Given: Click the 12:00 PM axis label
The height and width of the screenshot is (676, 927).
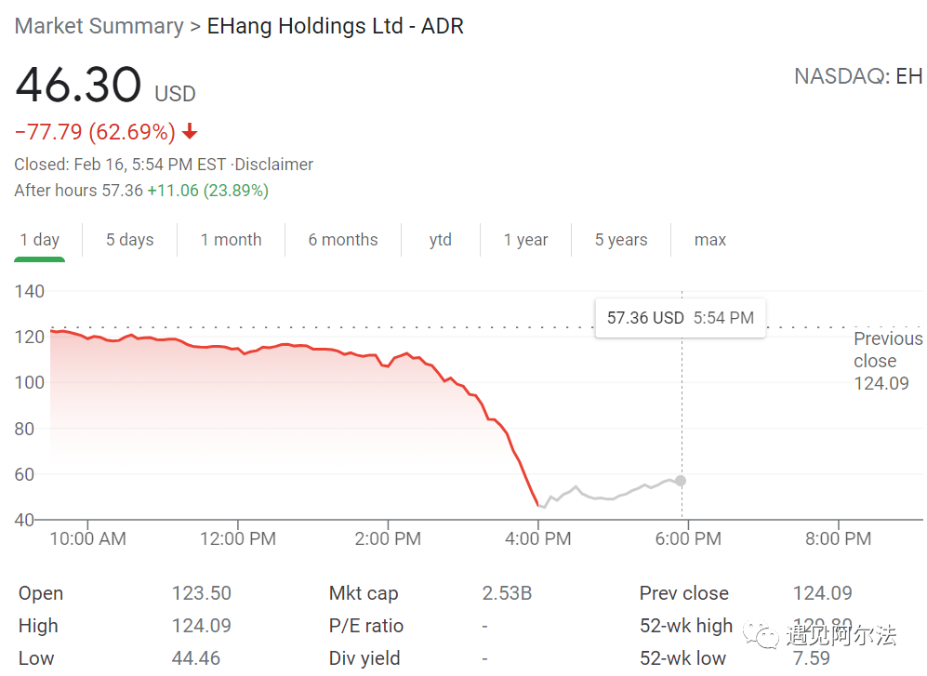Looking at the screenshot, I should click(238, 538).
